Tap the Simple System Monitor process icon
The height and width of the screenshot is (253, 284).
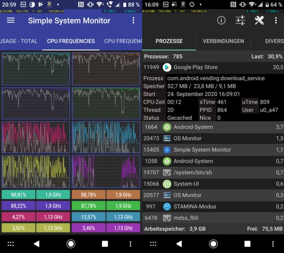point(167,150)
